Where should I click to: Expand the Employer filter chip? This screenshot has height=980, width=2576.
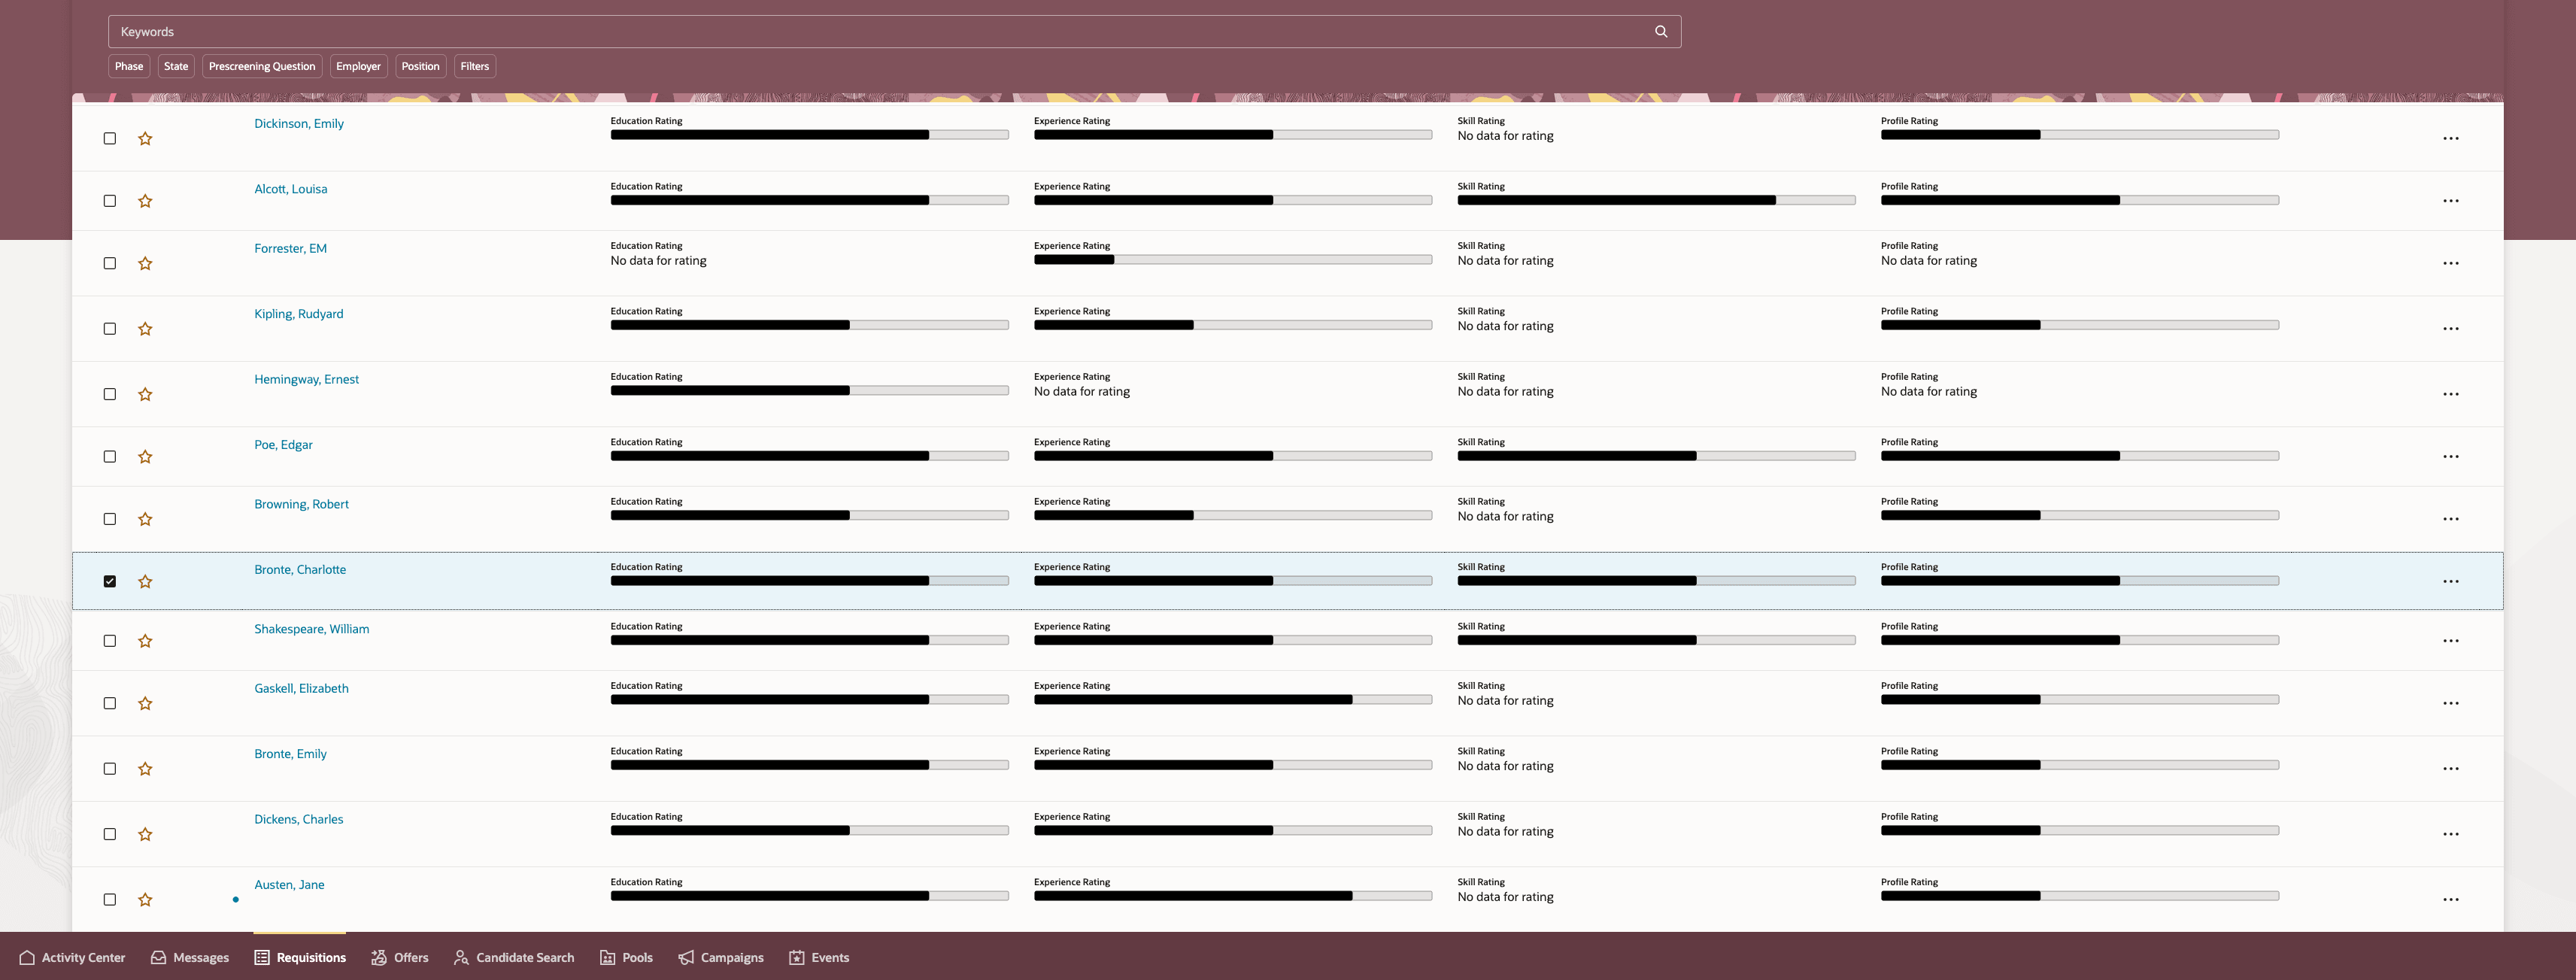pyautogui.click(x=358, y=66)
